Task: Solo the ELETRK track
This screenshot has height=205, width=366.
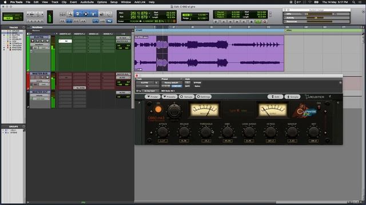Action: click(42, 41)
